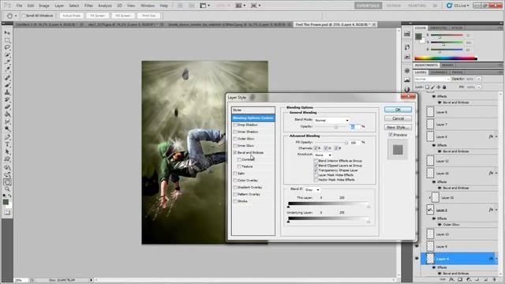Viewport: 505px width, 284px height.
Task: Click Cancel in Layer Style dialog
Action: click(x=398, y=118)
